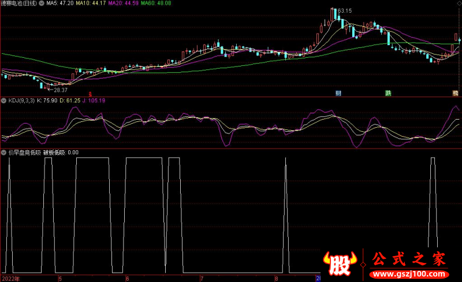
Task: Click the 破板低吸 indicator value label
Action: point(61,153)
